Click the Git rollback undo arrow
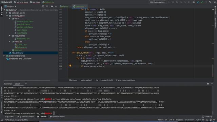This screenshot has height=122, width=217. coord(210,2)
